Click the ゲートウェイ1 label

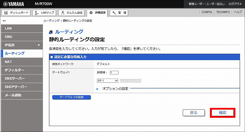click(x=61, y=72)
